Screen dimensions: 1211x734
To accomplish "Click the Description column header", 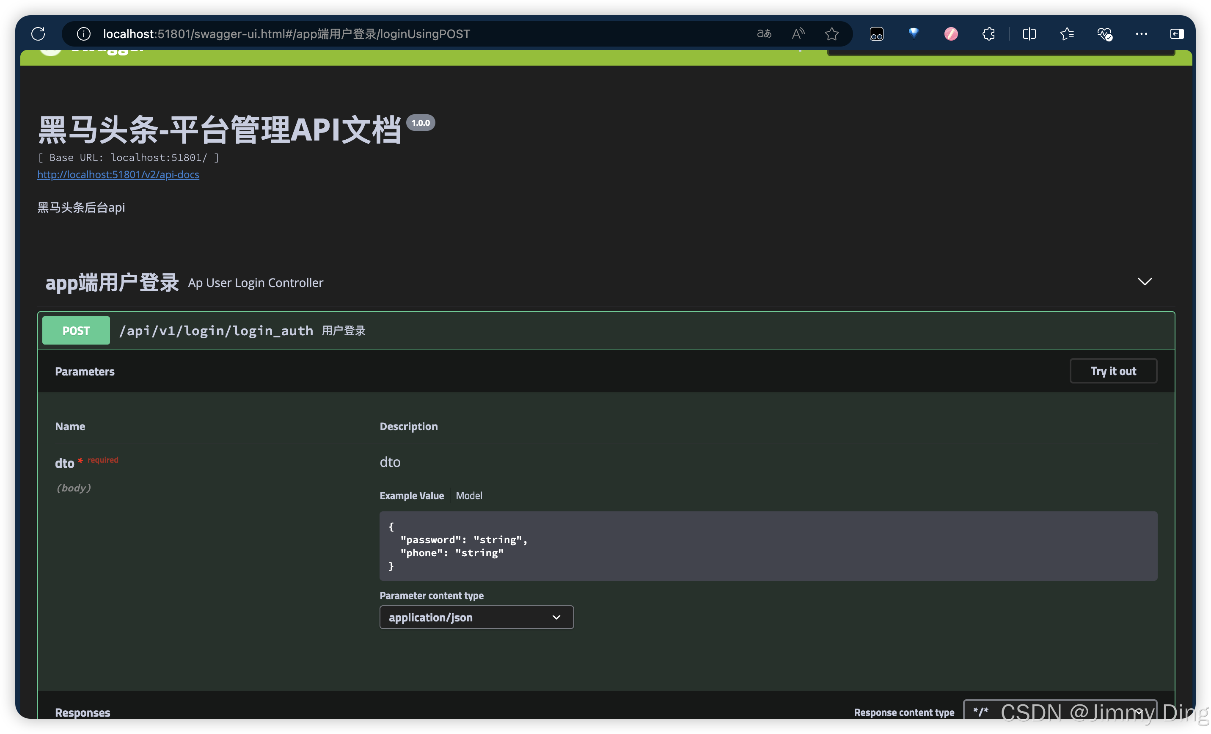I will coord(408,426).
